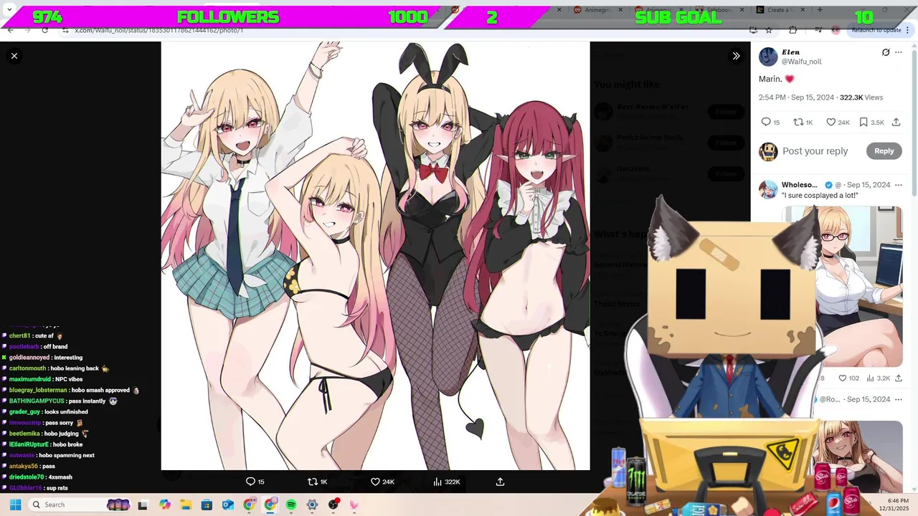Open the Wholeso... reply author avatar
This screenshot has height=516, width=918.
coord(768,190)
